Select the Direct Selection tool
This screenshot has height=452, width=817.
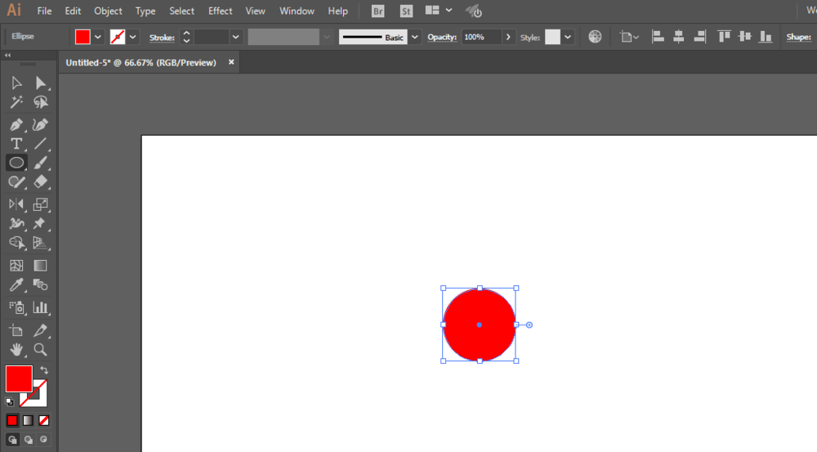click(x=40, y=83)
